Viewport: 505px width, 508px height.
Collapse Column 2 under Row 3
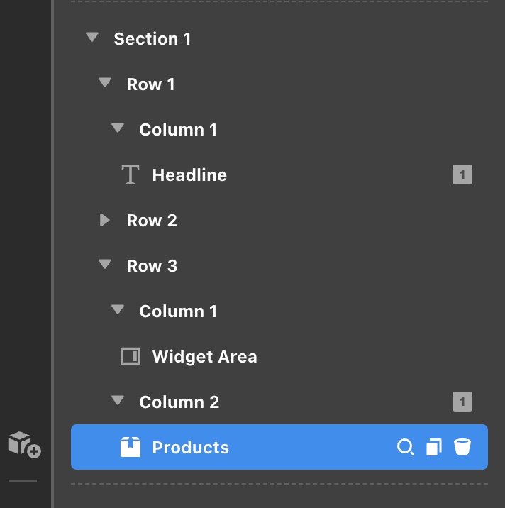click(118, 401)
